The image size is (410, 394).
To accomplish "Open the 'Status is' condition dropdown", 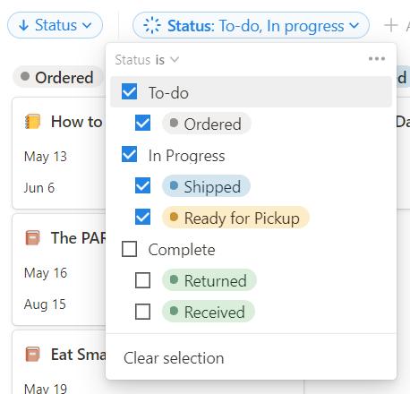I will [147, 60].
